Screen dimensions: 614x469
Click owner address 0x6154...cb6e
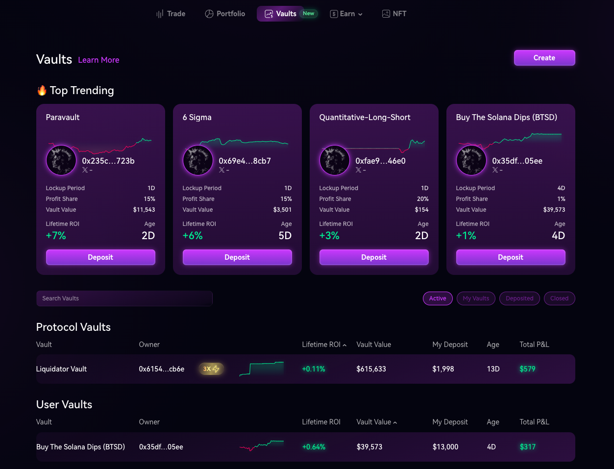[x=162, y=369]
